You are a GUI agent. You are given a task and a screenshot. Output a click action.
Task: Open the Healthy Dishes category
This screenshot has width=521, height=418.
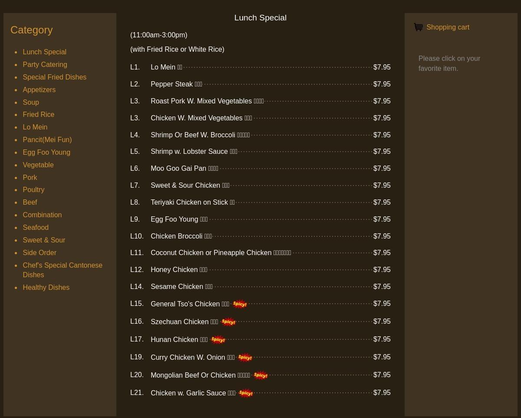point(46,288)
